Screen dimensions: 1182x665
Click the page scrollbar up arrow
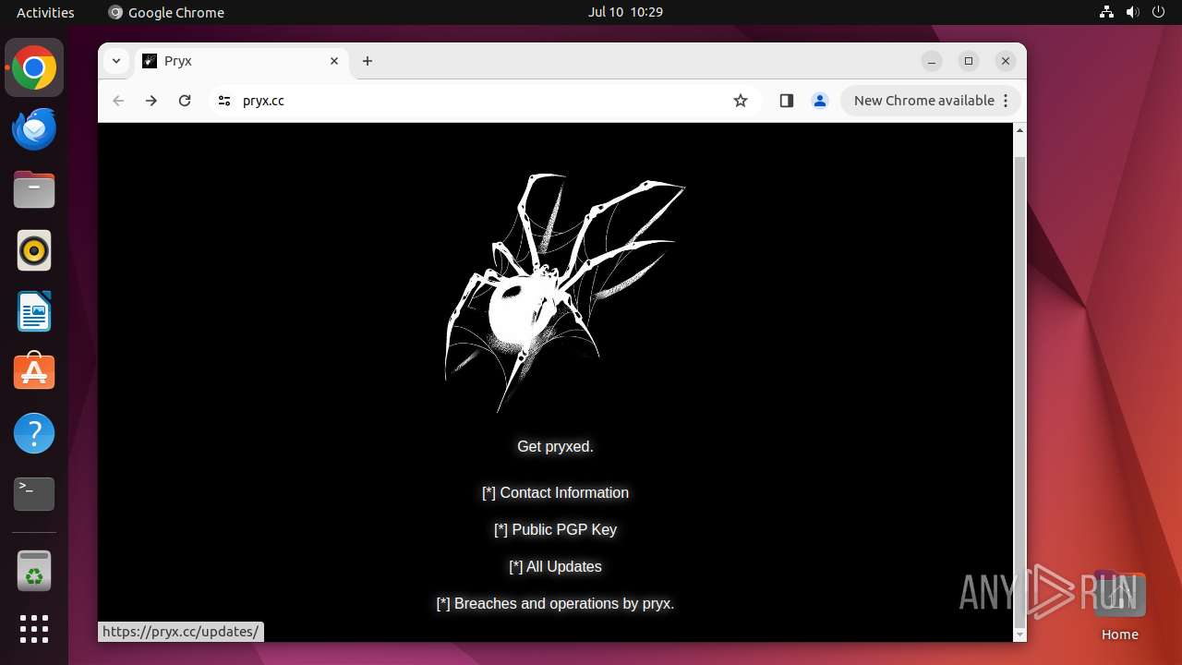[x=1019, y=130]
